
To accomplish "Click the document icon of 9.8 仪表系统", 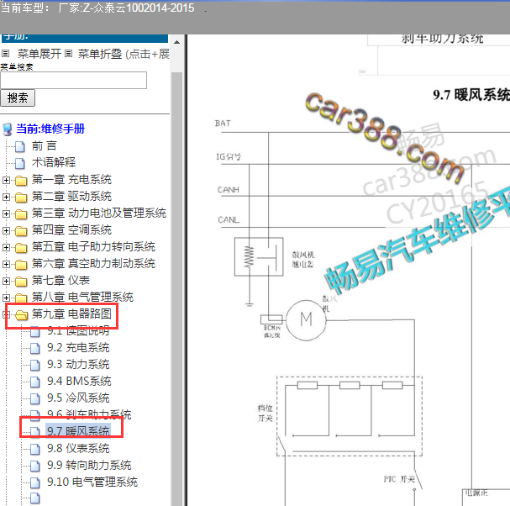I will [x=35, y=449].
